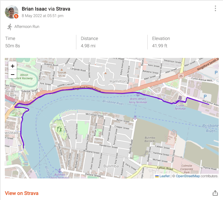Open the three-dot options menu
The image size is (223, 200).
pyautogui.click(x=215, y=9)
